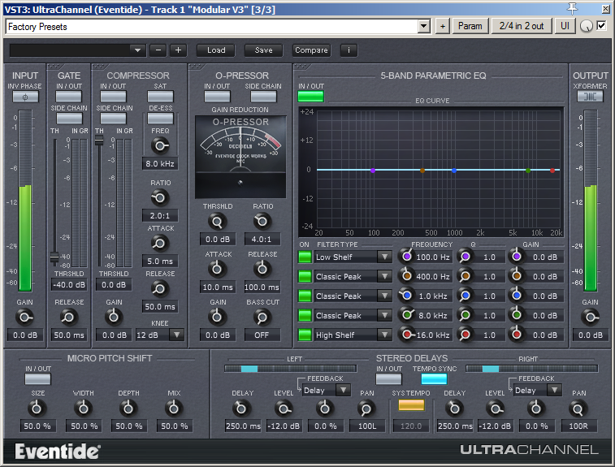Toggle the Low Shelf band ON button
615x467 pixels.
(305, 257)
